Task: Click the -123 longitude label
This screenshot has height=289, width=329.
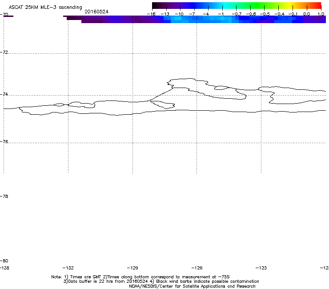Action: (x=261, y=268)
